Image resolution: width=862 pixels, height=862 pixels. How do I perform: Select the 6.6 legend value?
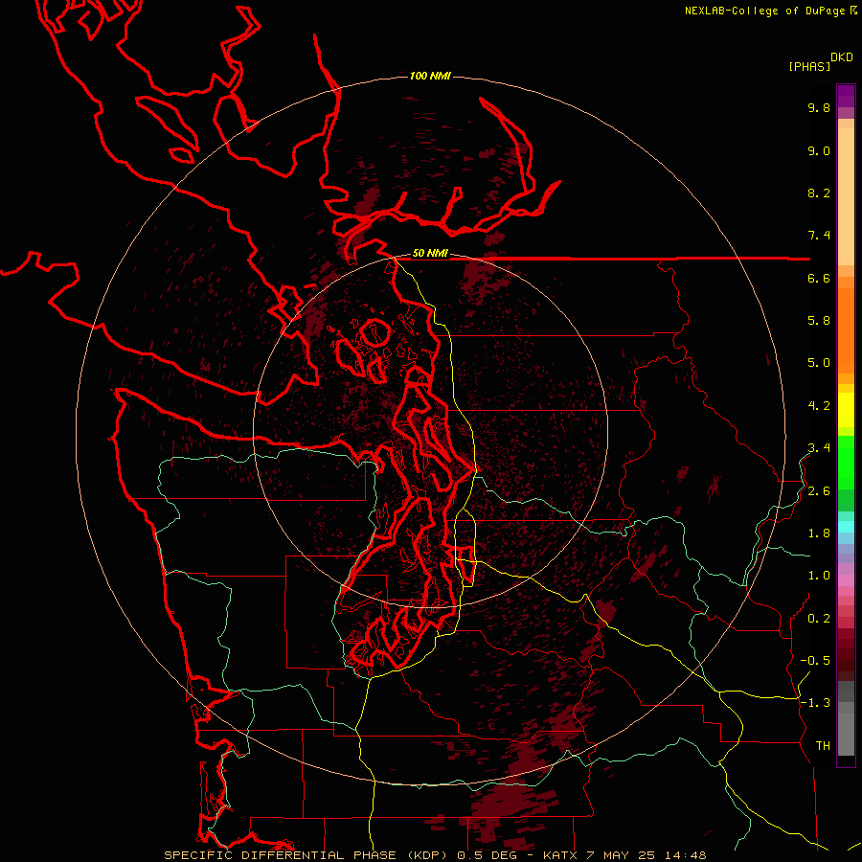(819, 278)
